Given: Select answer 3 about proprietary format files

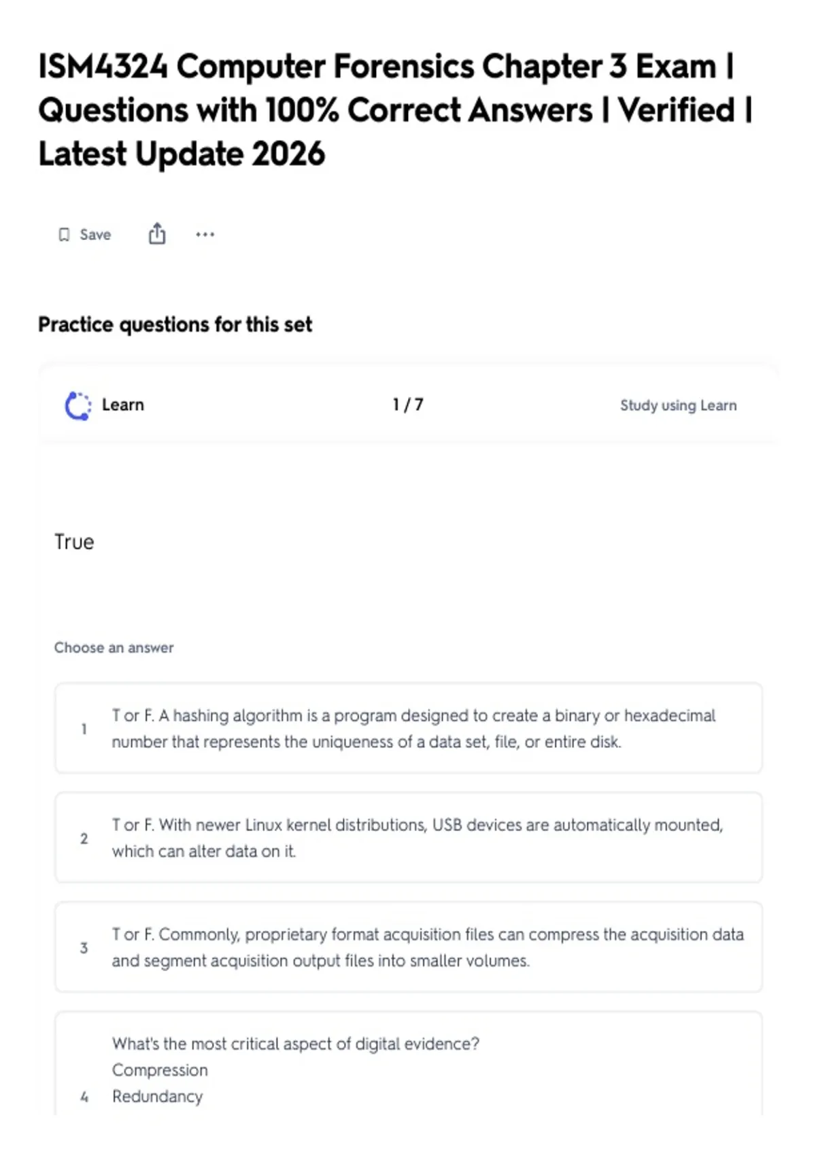Looking at the screenshot, I should pos(408,947).
